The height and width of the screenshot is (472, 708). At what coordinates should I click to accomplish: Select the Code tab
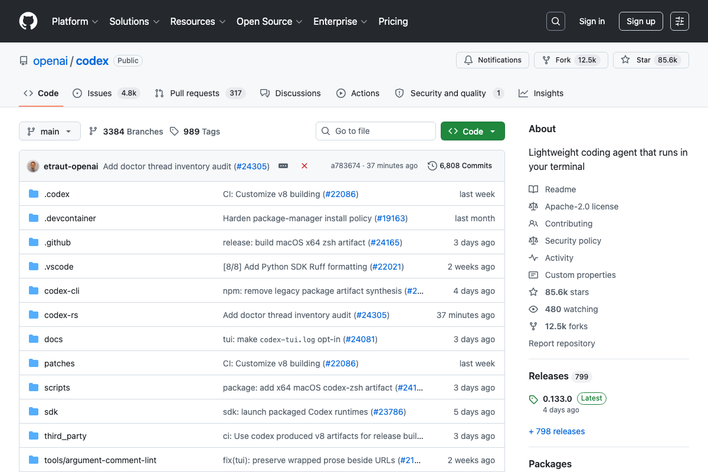(x=41, y=93)
